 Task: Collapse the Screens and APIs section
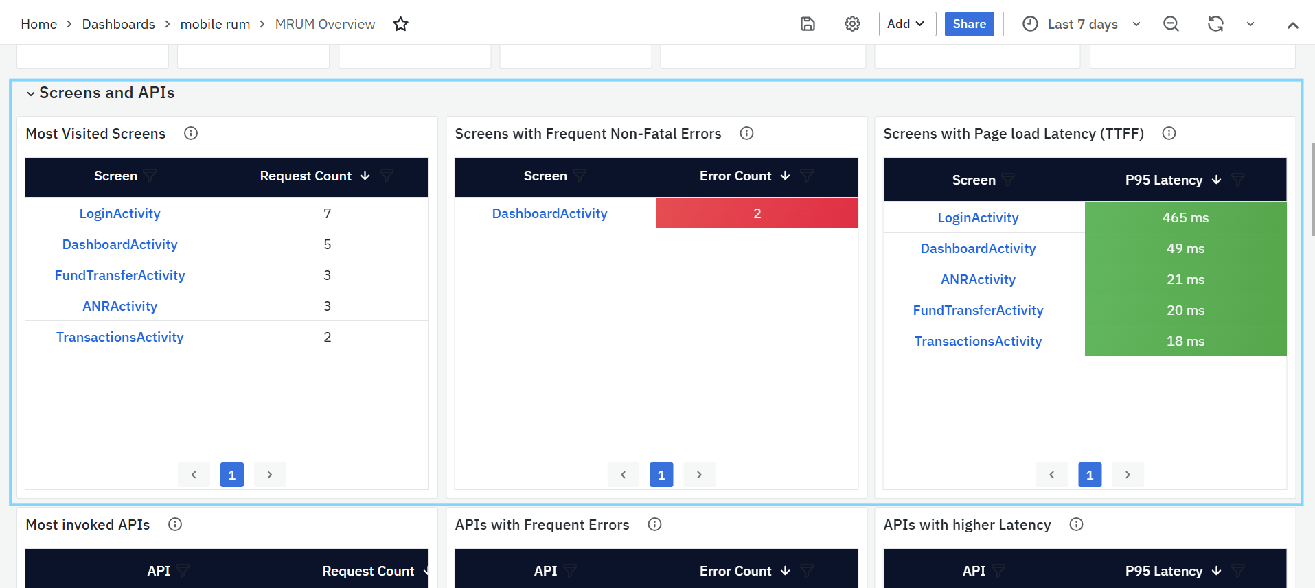click(31, 93)
